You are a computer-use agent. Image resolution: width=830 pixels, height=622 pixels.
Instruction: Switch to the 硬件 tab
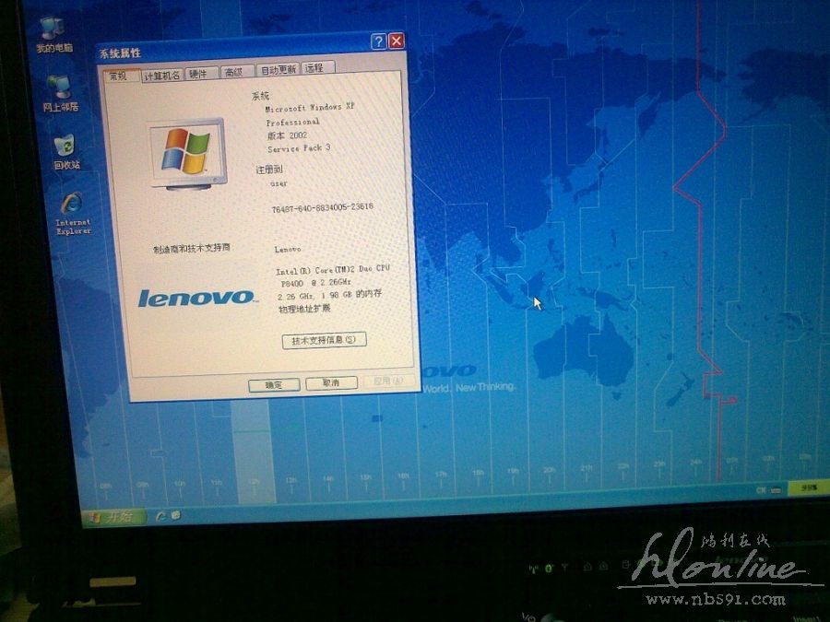200,74
